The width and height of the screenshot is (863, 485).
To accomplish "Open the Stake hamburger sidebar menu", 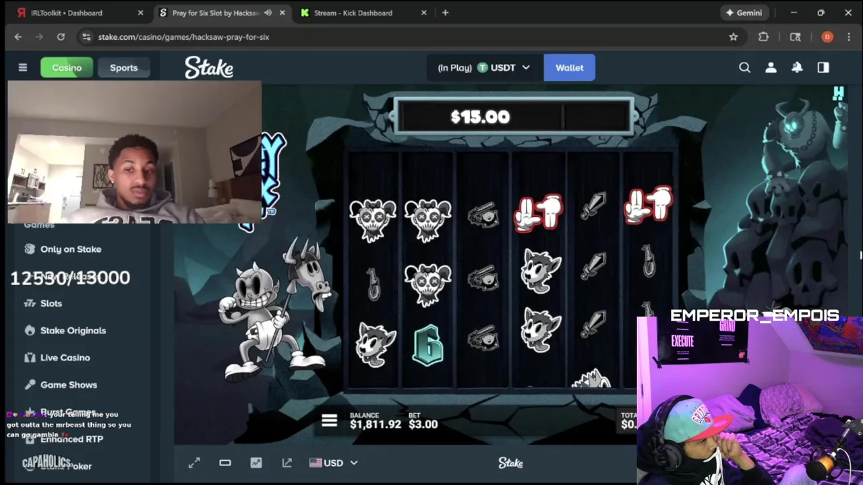I will click(x=22, y=67).
